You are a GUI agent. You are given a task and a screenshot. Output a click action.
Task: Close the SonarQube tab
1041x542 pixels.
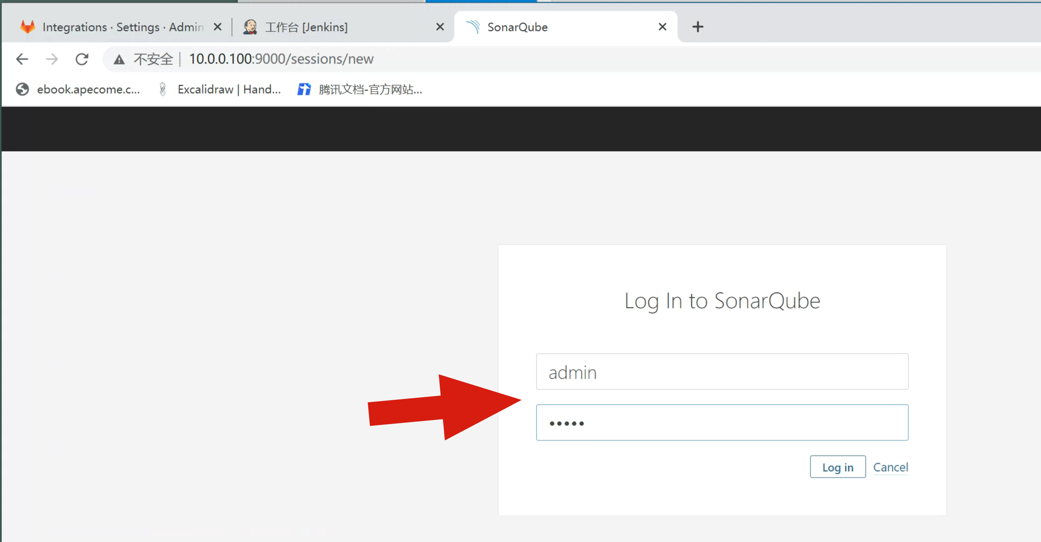[x=662, y=27]
